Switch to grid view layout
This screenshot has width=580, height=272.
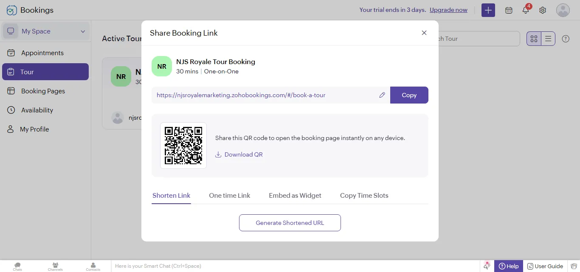coord(534,39)
